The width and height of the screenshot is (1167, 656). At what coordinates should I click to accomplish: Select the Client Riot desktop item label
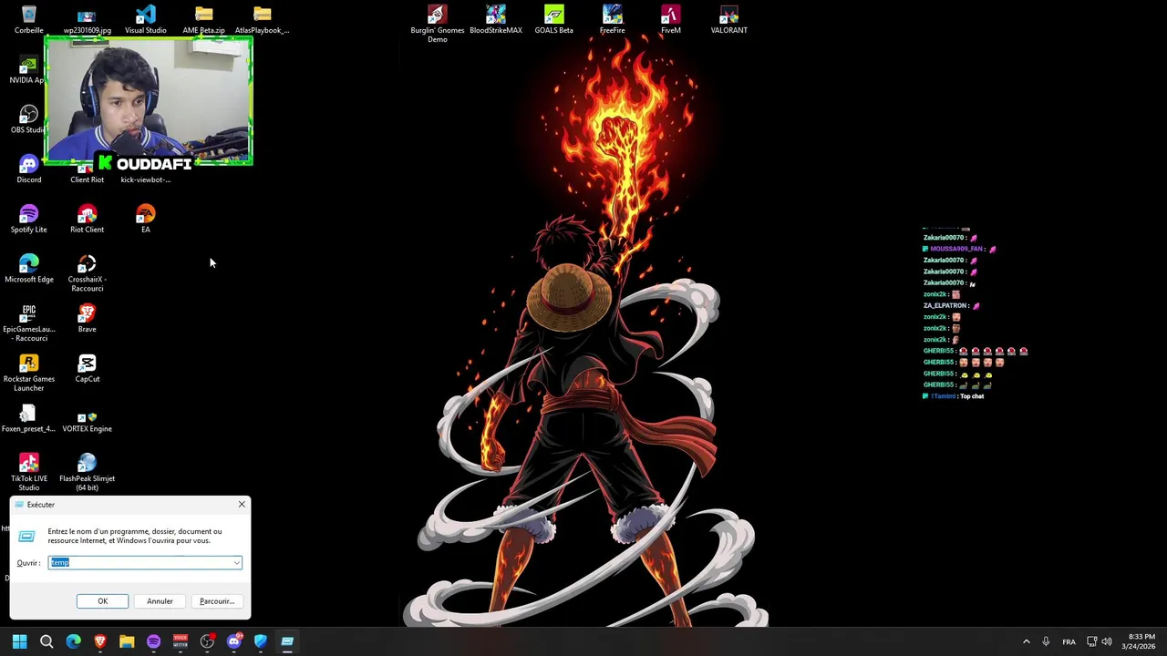[87, 179]
